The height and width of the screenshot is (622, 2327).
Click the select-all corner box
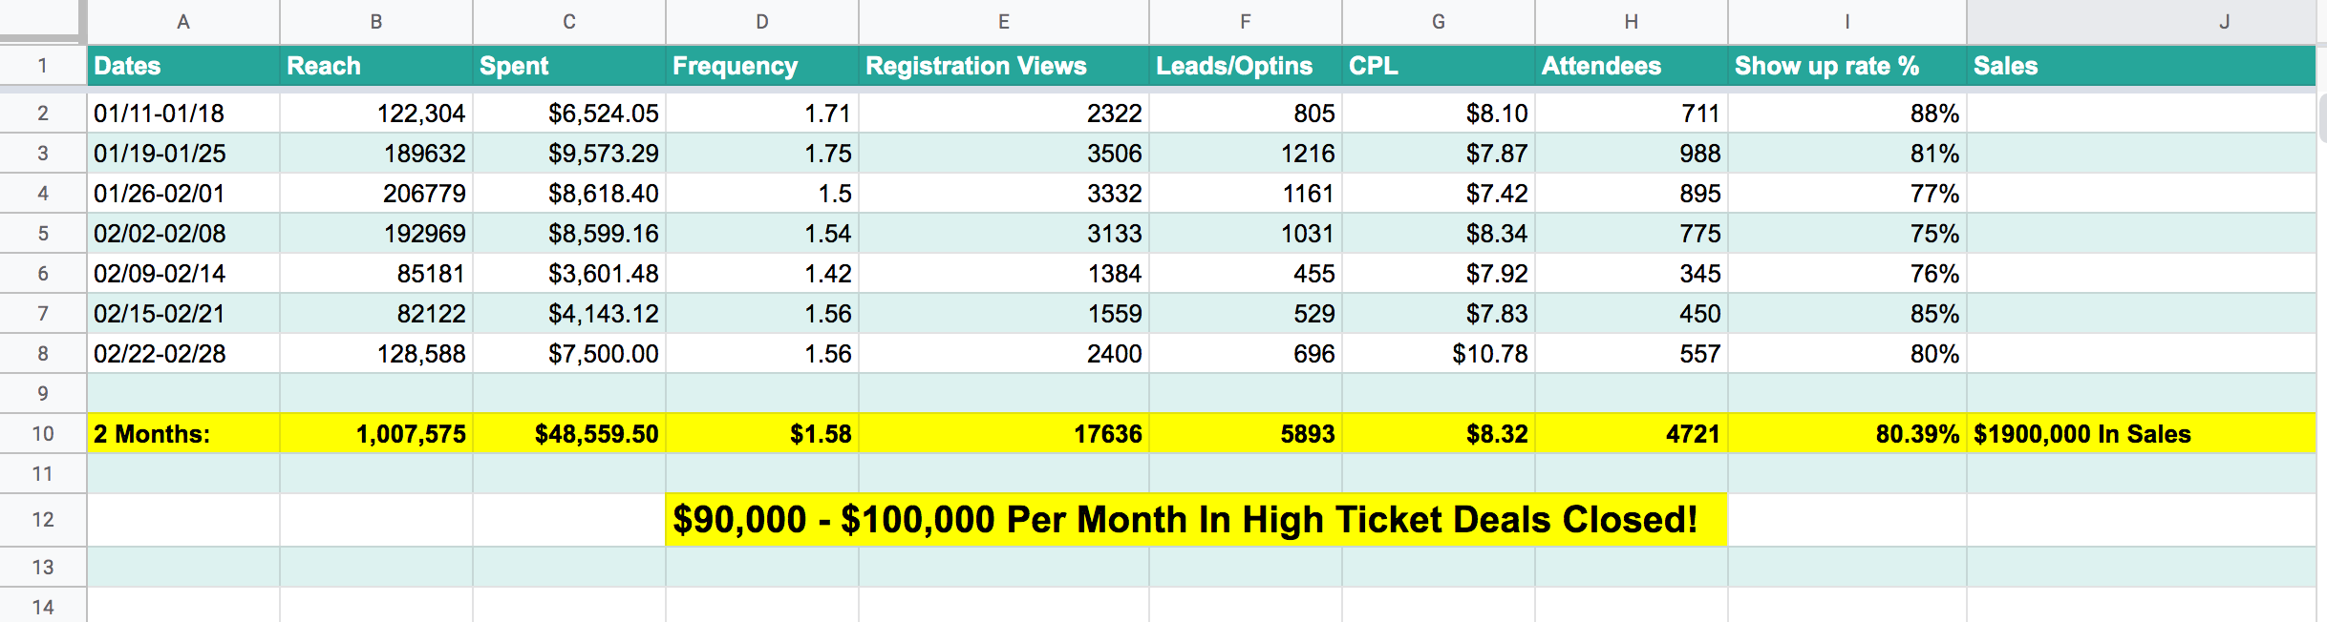pyautogui.click(x=42, y=20)
